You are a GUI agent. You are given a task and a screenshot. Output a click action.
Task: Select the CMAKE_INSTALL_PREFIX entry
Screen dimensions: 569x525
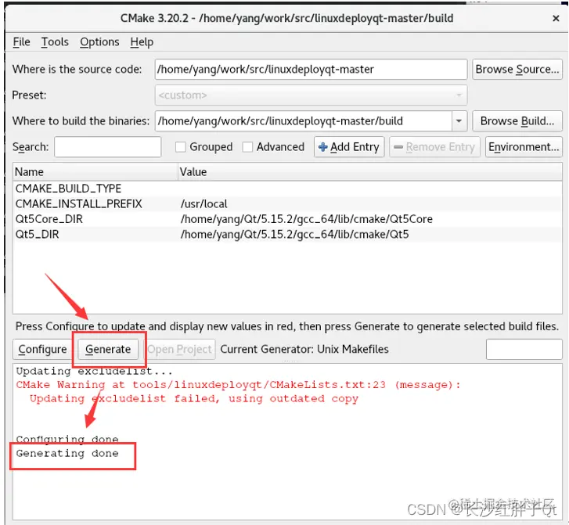[x=79, y=204]
